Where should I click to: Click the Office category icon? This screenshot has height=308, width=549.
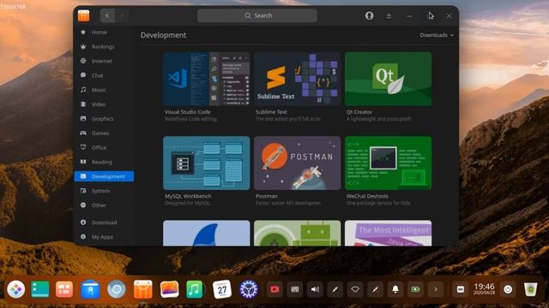83,147
